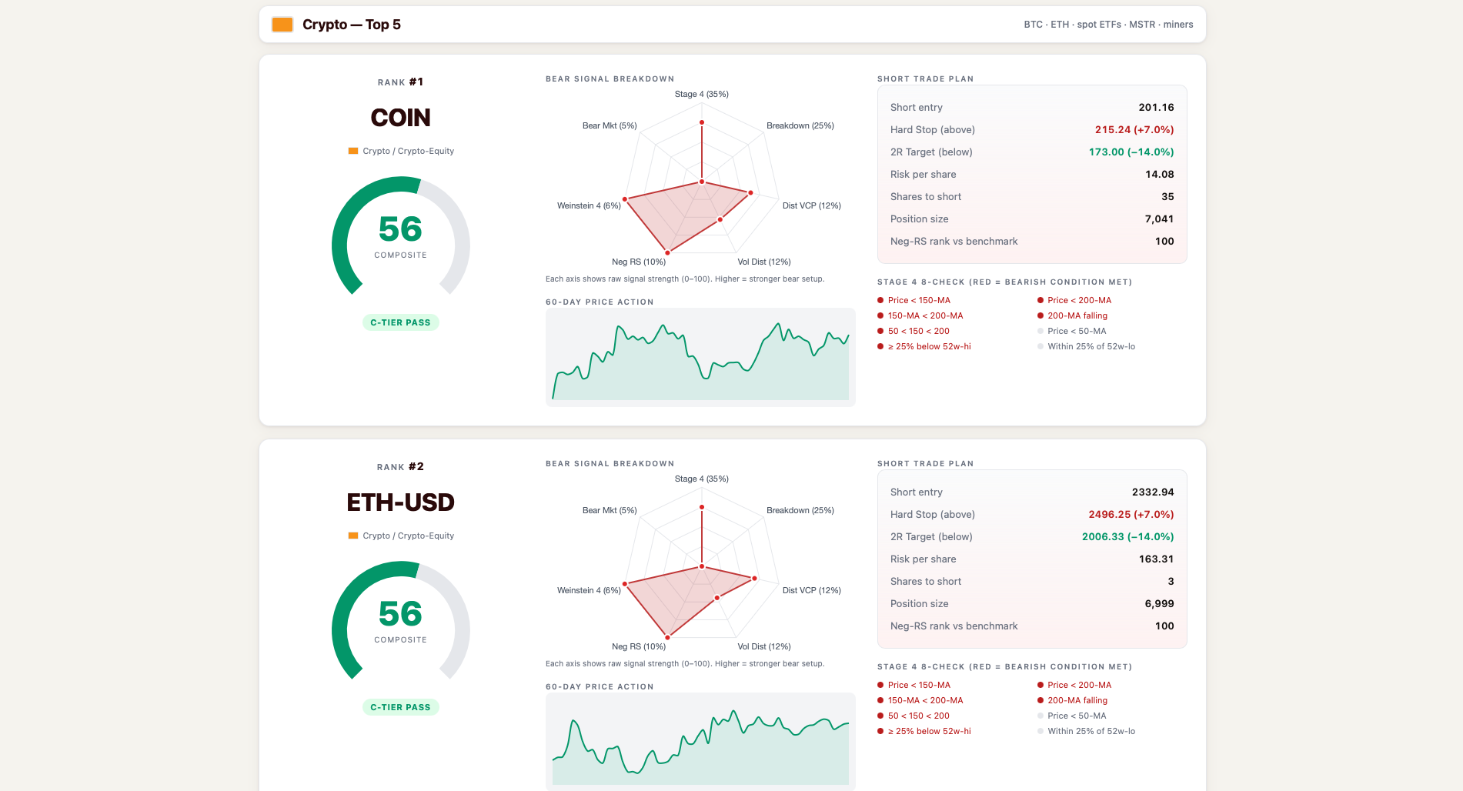Click red dot beside COIN's 50 < 150 < 200
This screenshot has height=791, width=1463.
[x=880, y=332]
